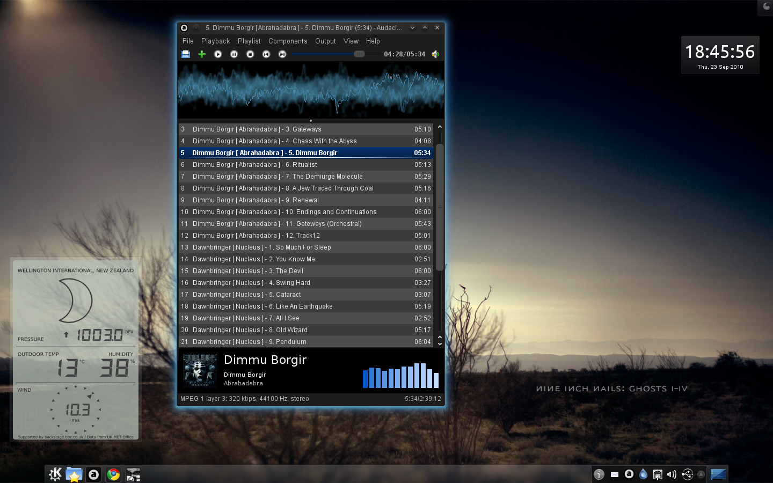Click the Audacious system tray icon

[x=629, y=474]
